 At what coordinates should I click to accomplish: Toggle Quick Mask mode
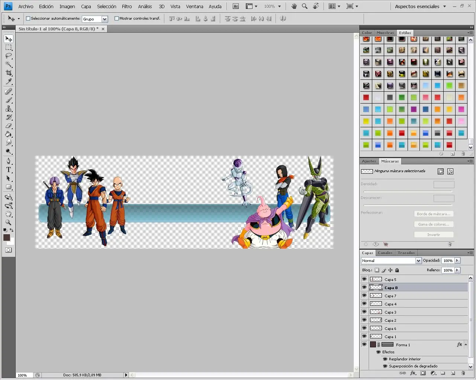(x=9, y=250)
